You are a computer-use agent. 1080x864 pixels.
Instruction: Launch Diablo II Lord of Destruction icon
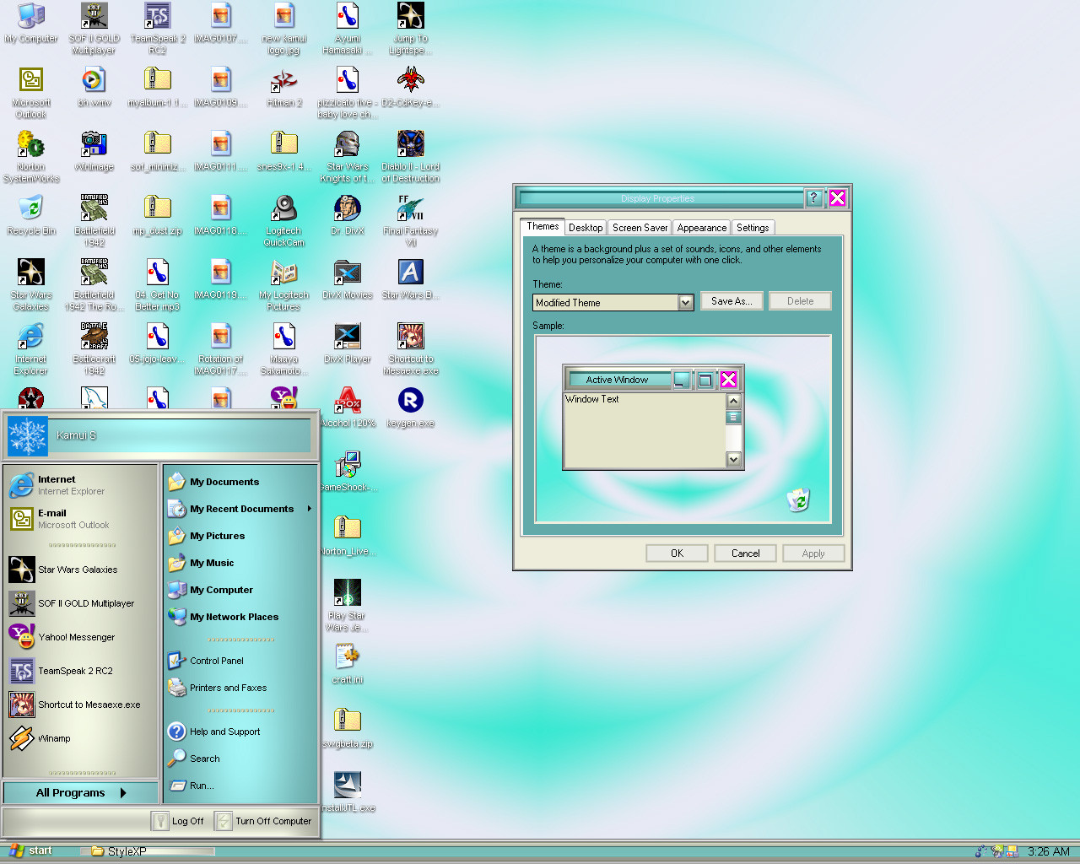point(411,157)
